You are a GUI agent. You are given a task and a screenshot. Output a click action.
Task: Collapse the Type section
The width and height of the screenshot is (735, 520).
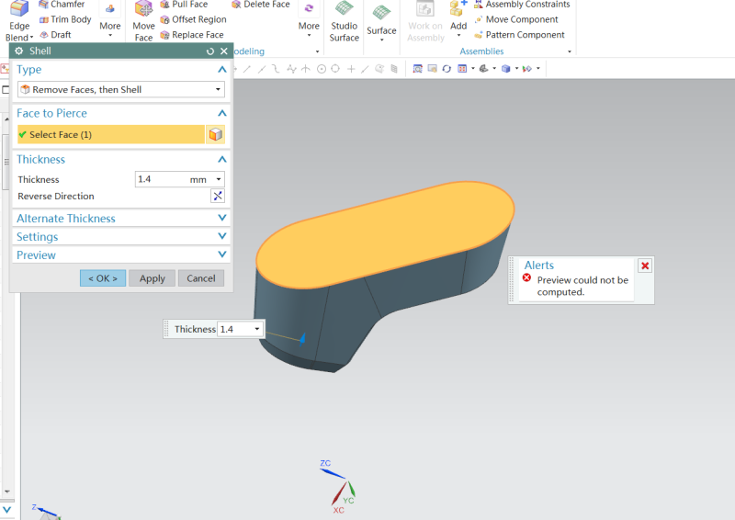click(x=222, y=70)
